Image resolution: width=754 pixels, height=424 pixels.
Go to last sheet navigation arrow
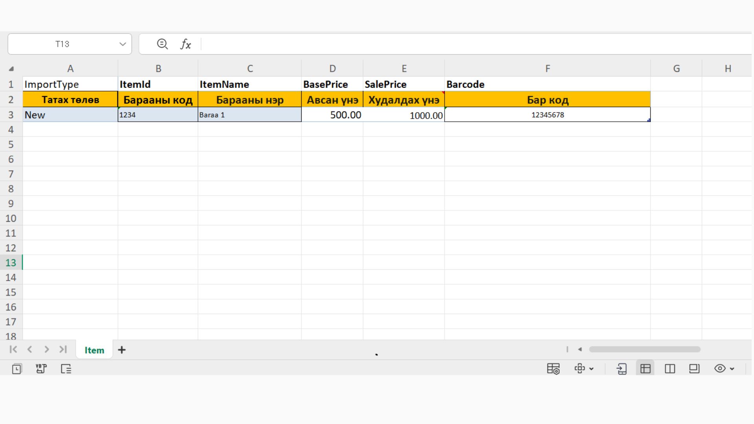tap(63, 349)
